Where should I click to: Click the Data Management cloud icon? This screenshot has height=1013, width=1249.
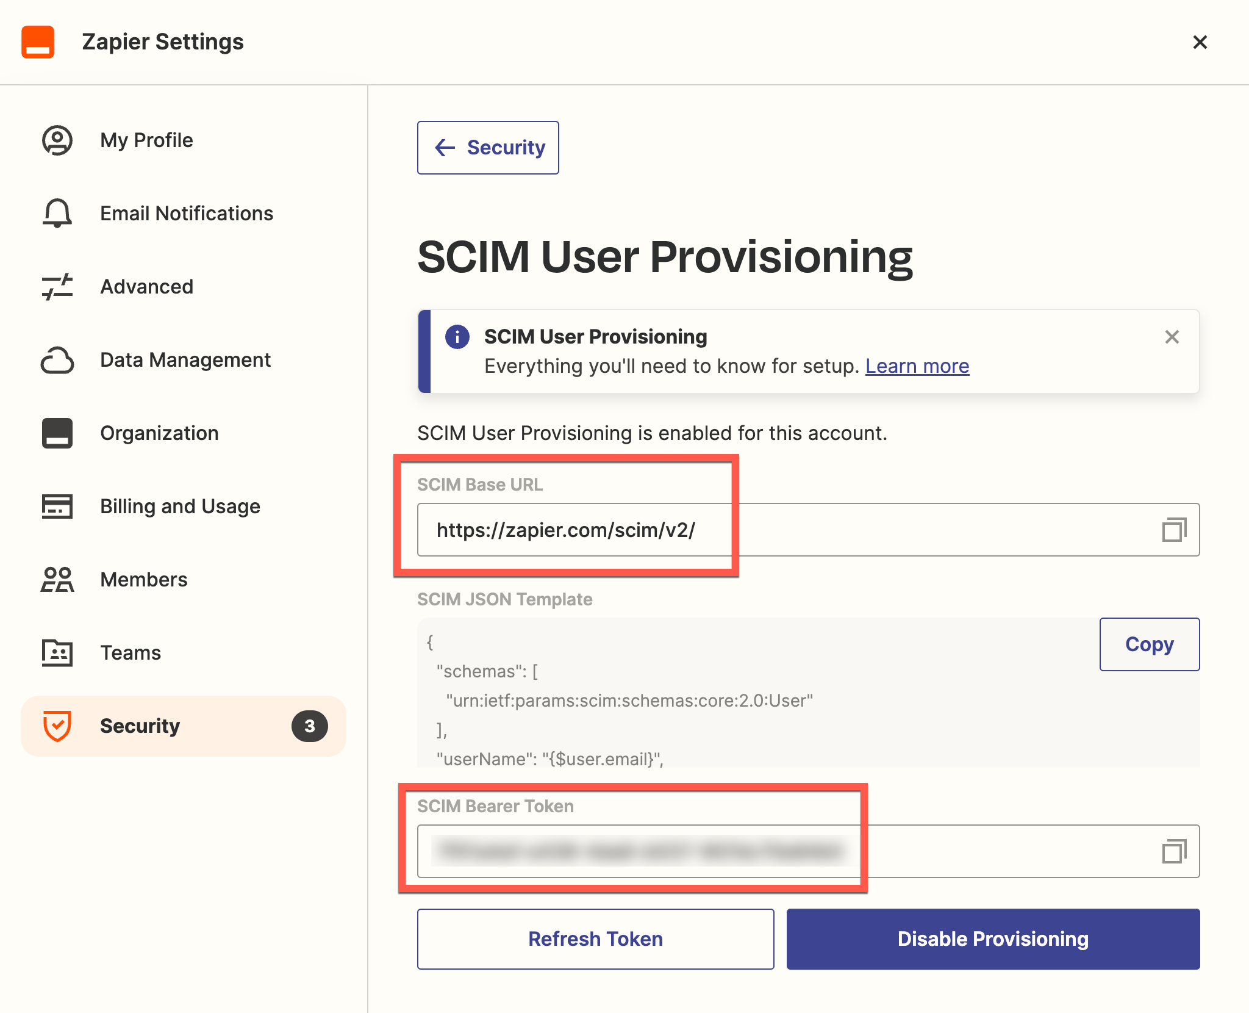[57, 360]
